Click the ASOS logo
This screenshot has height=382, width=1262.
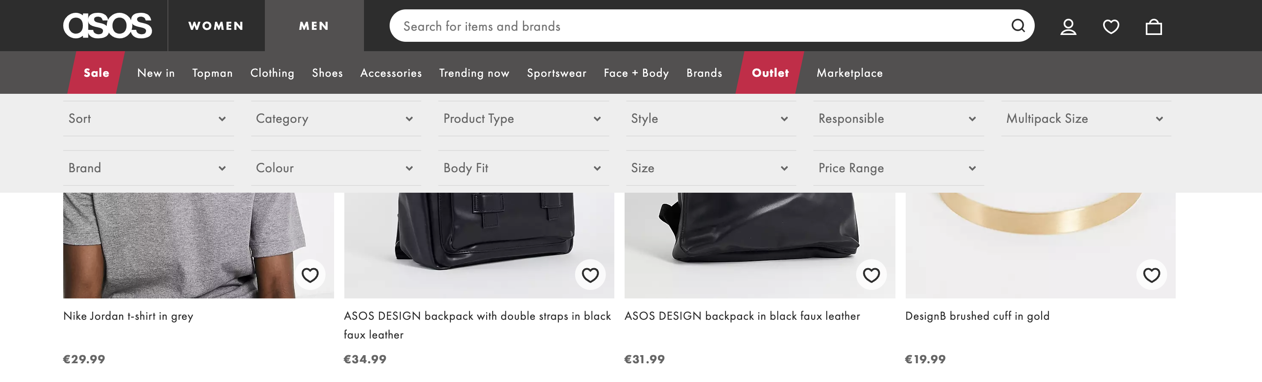[107, 26]
